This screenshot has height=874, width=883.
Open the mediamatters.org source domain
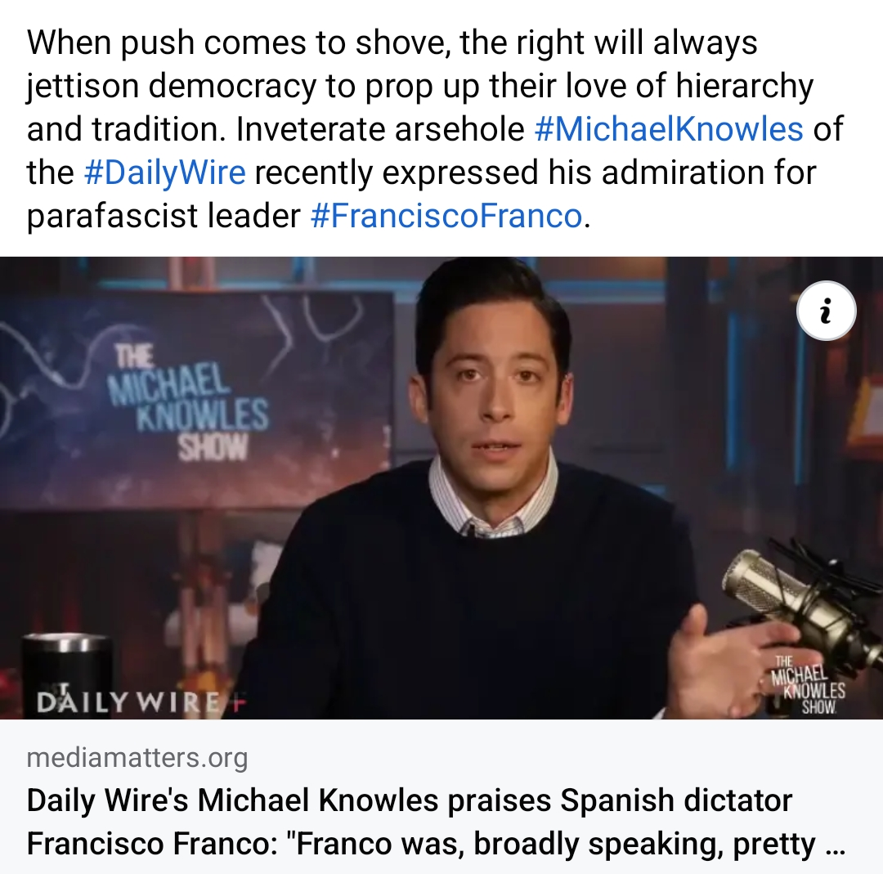click(137, 757)
